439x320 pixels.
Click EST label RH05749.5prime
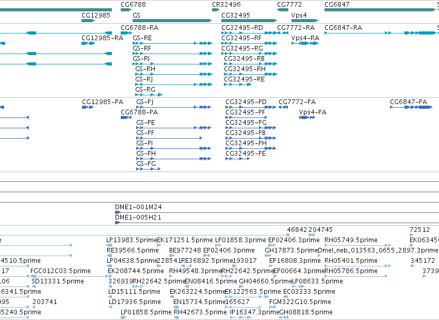(351, 240)
